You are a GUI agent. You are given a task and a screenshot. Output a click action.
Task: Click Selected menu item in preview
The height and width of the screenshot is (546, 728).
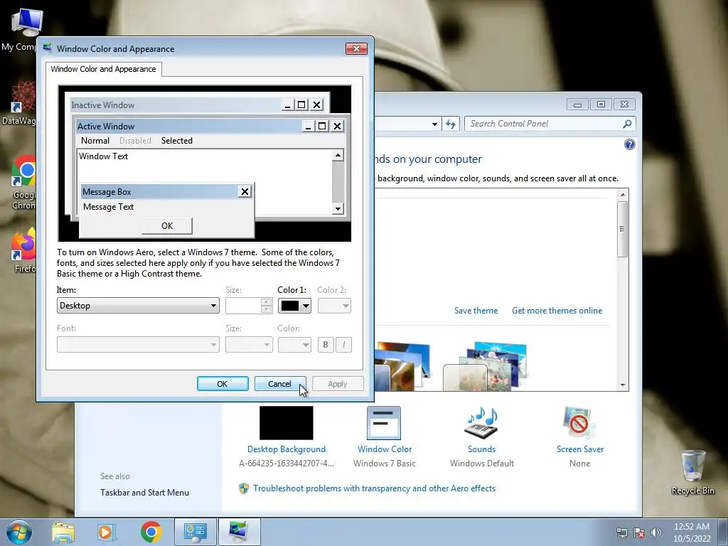tap(177, 141)
